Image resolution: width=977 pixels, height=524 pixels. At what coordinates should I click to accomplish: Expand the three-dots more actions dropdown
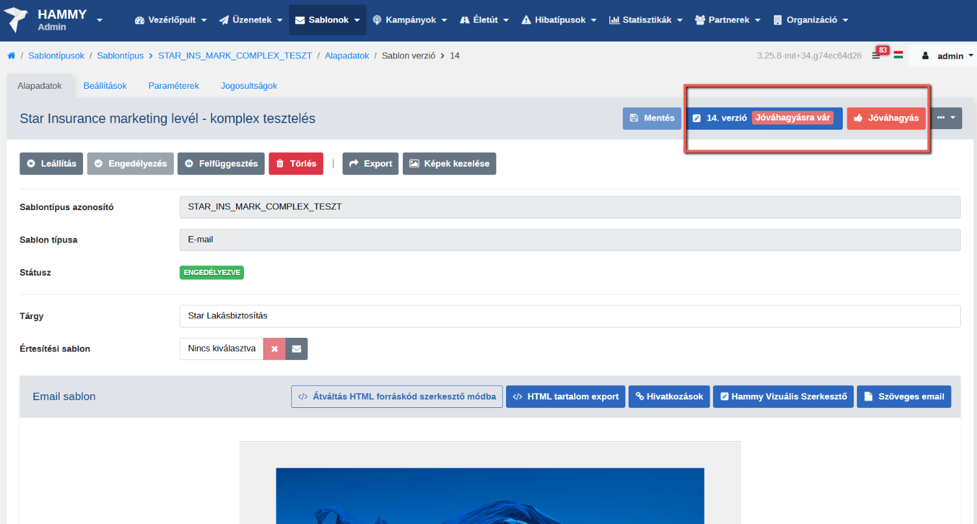click(x=946, y=118)
